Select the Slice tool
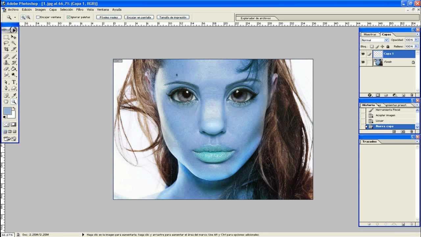Screen dimensions: 421x237 point(14,49)
